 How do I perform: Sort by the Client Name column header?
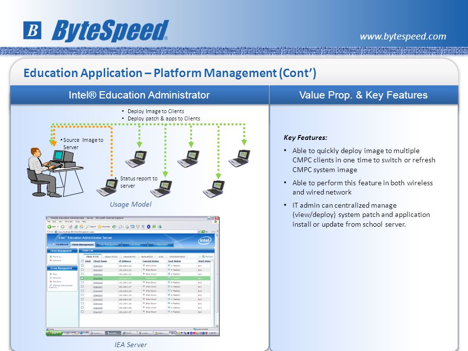coord(100,261)
